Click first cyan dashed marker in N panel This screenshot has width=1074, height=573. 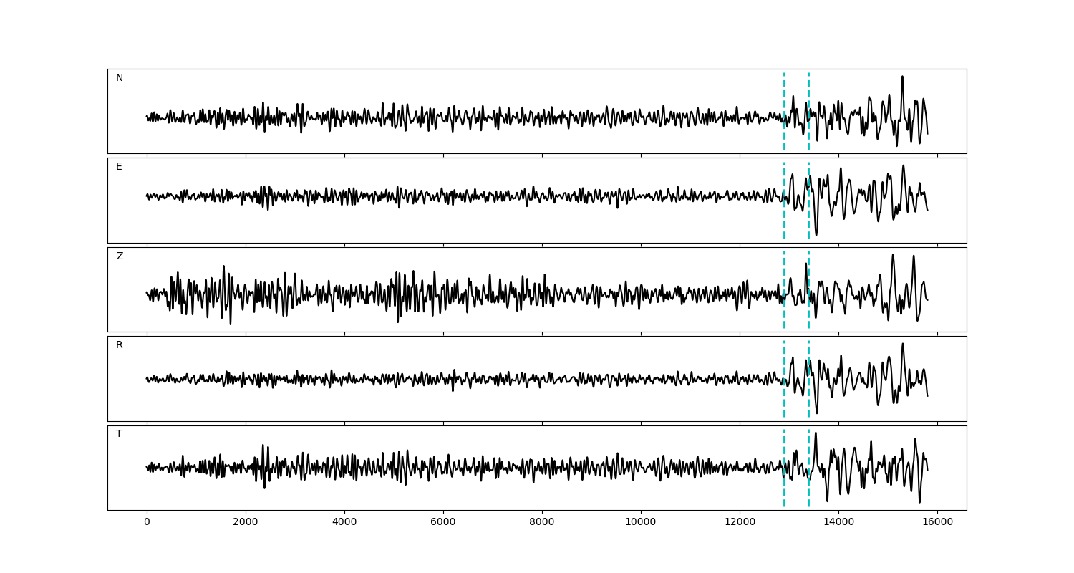pyautogui.click(x=784, y=93)
